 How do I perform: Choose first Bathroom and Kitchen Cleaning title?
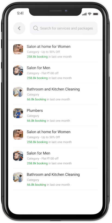tap(53, 89)
